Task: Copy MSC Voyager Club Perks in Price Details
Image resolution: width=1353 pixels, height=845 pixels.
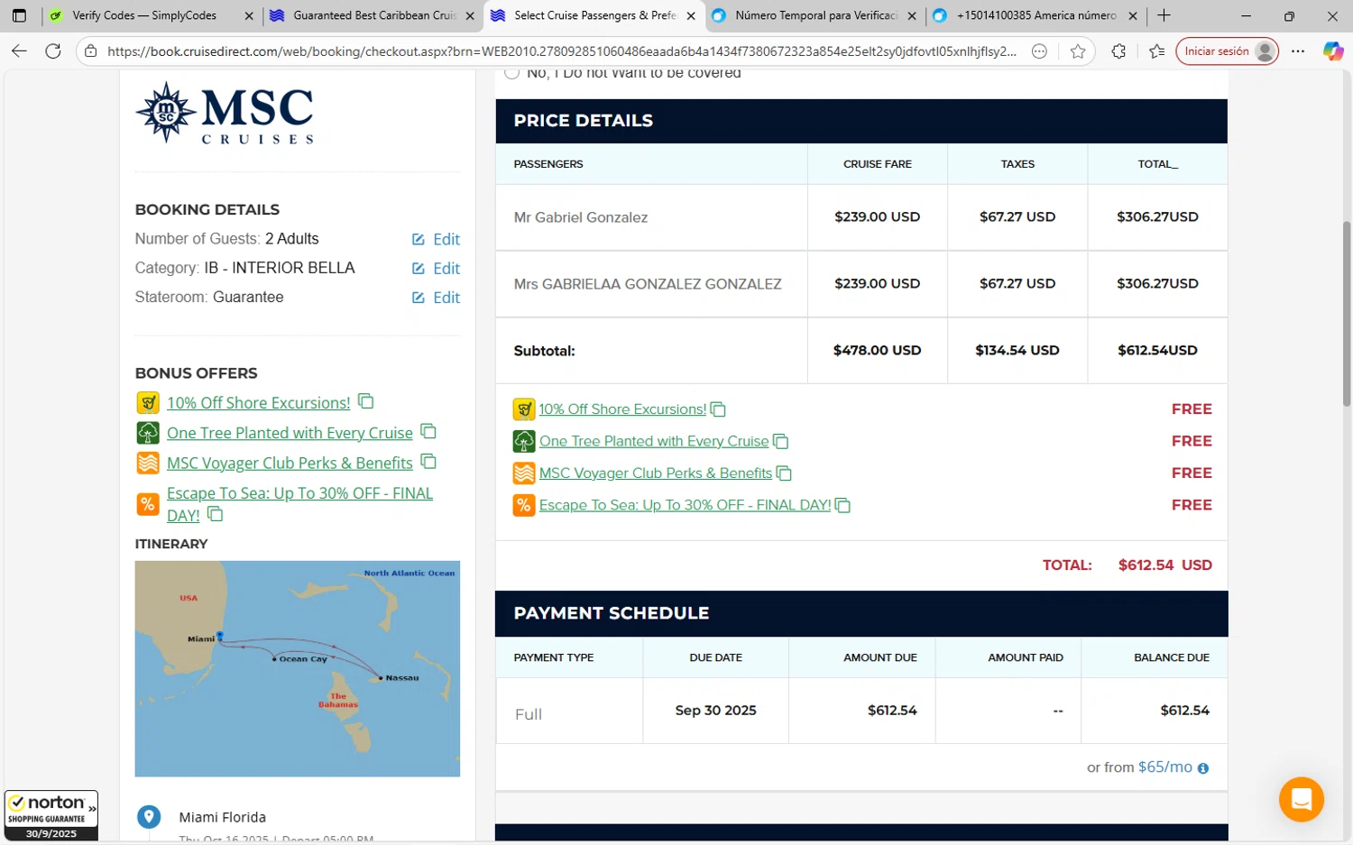Action: [x=785, y=473]
